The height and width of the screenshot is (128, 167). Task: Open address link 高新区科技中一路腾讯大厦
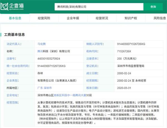click(x=70, y=95)
